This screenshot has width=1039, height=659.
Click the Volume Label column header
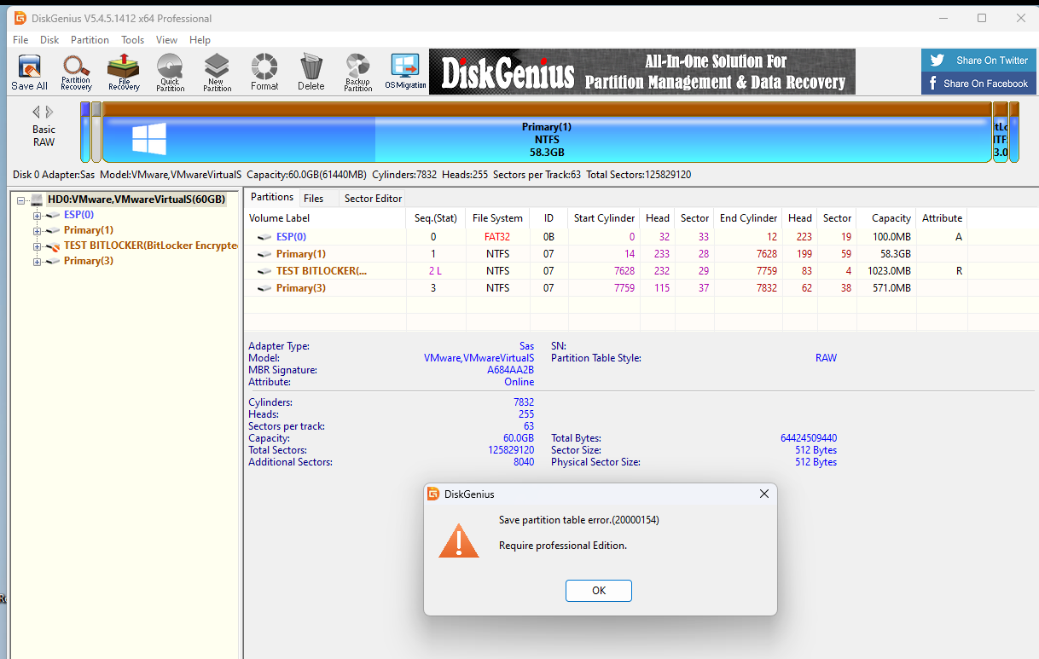pyautogui.click(x=325, y=218)
